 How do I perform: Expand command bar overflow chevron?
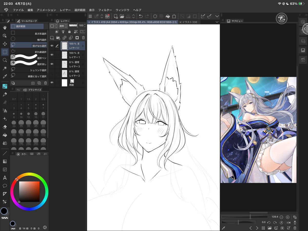(217, 16)
